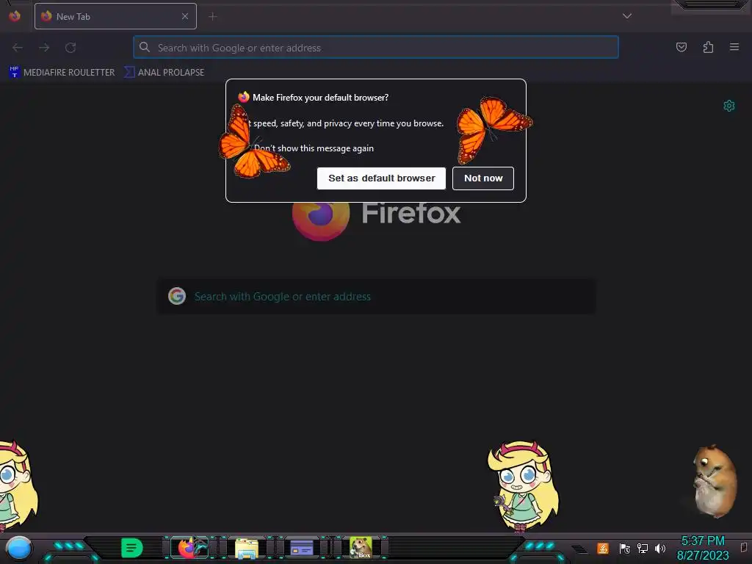Open the Extensions puzzle icon

point(708,47)
